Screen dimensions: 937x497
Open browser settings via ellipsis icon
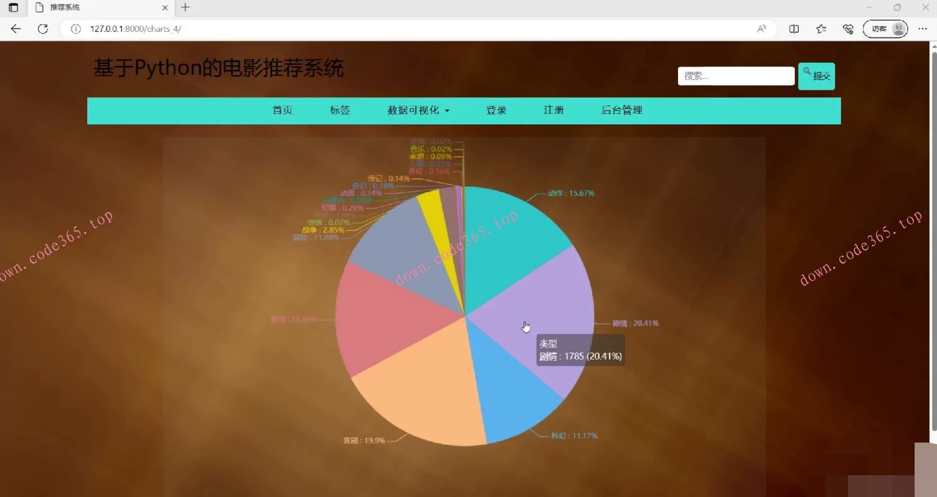[923, 29]
